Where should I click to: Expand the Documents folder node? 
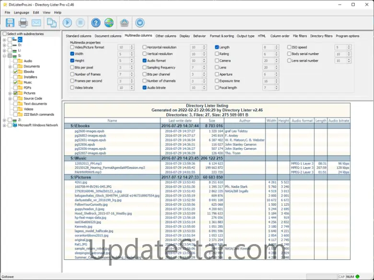(x=10, y=67)
